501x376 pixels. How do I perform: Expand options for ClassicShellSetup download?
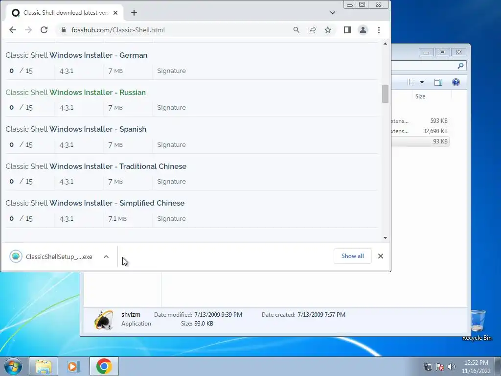click(x=106, y=257)
